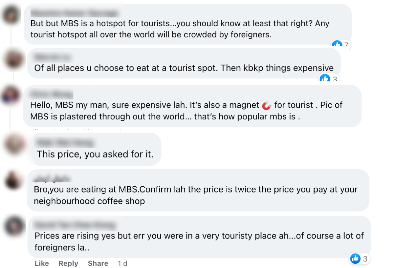The image size is (394, 268).
Task: Open reactions on the "kbkp things expensive" comment
Action: 328,78
